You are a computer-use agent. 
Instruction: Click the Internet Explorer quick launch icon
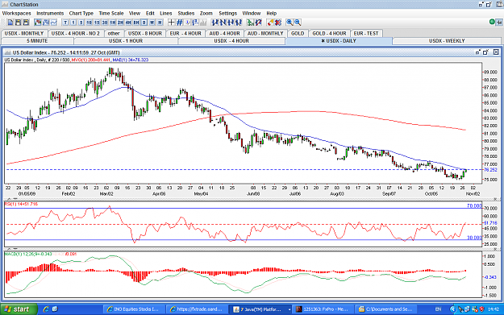[46, 309]
